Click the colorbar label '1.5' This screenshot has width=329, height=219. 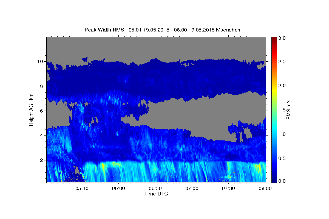(282, 110)
